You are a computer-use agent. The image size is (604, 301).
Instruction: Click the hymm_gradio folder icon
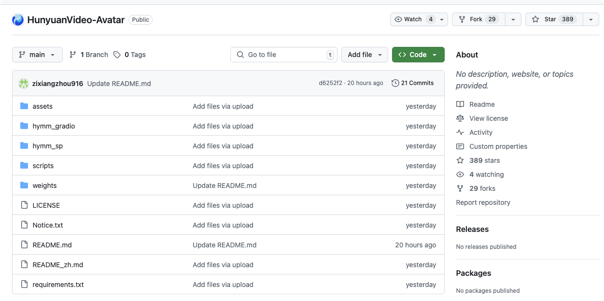tap(24, 126)
